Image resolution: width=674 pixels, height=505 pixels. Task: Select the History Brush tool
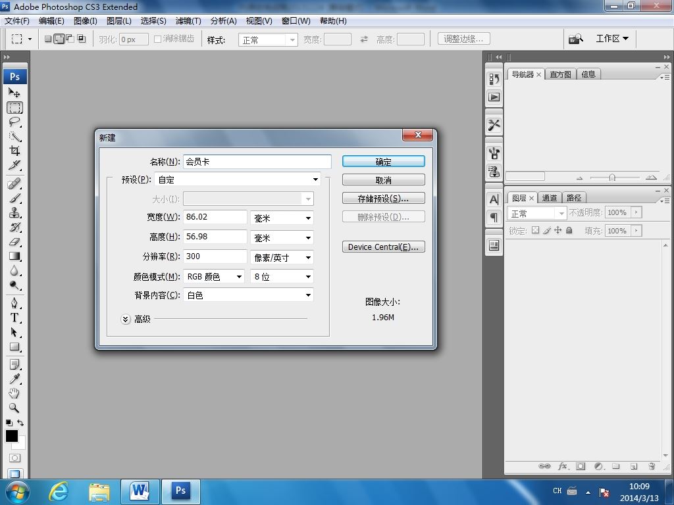(x=14, y=227)
